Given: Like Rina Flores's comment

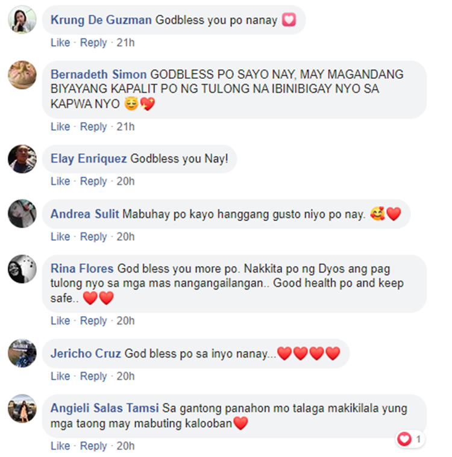Looking at the screenshot, I should point(60,320).
